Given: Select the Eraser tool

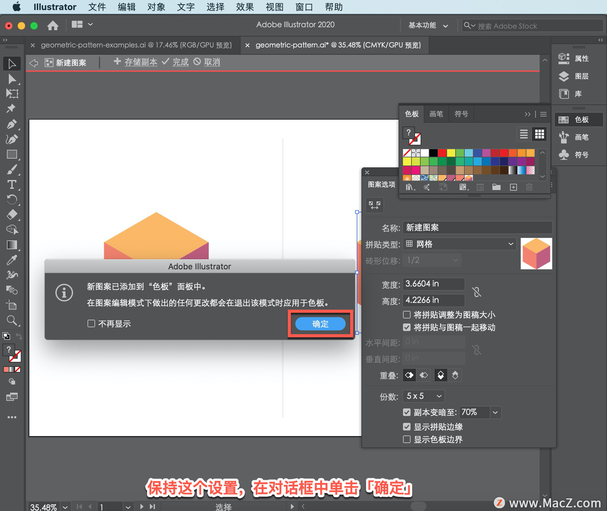Looking at the screenshot, I should coord(12,215).
